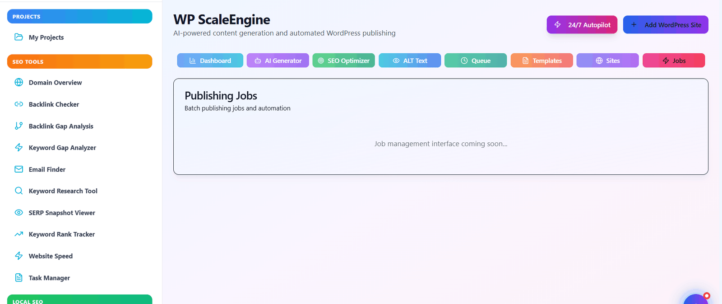Expand the LOCAL SEO section header

79,300
